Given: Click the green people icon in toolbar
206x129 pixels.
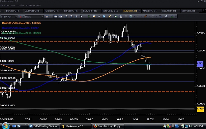Looking at the screenshot, I should (x=172, y=16).
